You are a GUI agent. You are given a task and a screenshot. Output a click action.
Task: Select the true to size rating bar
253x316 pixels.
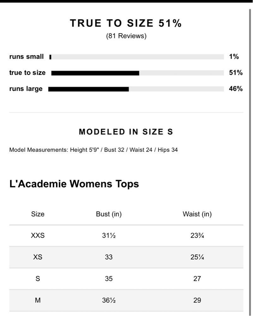pos(137,73)
